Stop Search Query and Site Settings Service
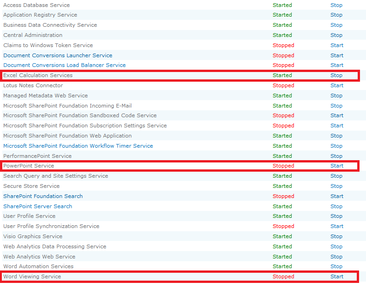Screen dimensions: 366x288 point(336,176)
